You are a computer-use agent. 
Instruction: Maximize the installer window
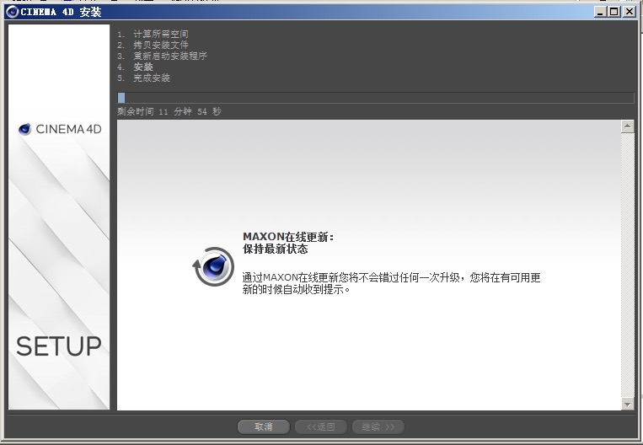click(x=614, y=12)
